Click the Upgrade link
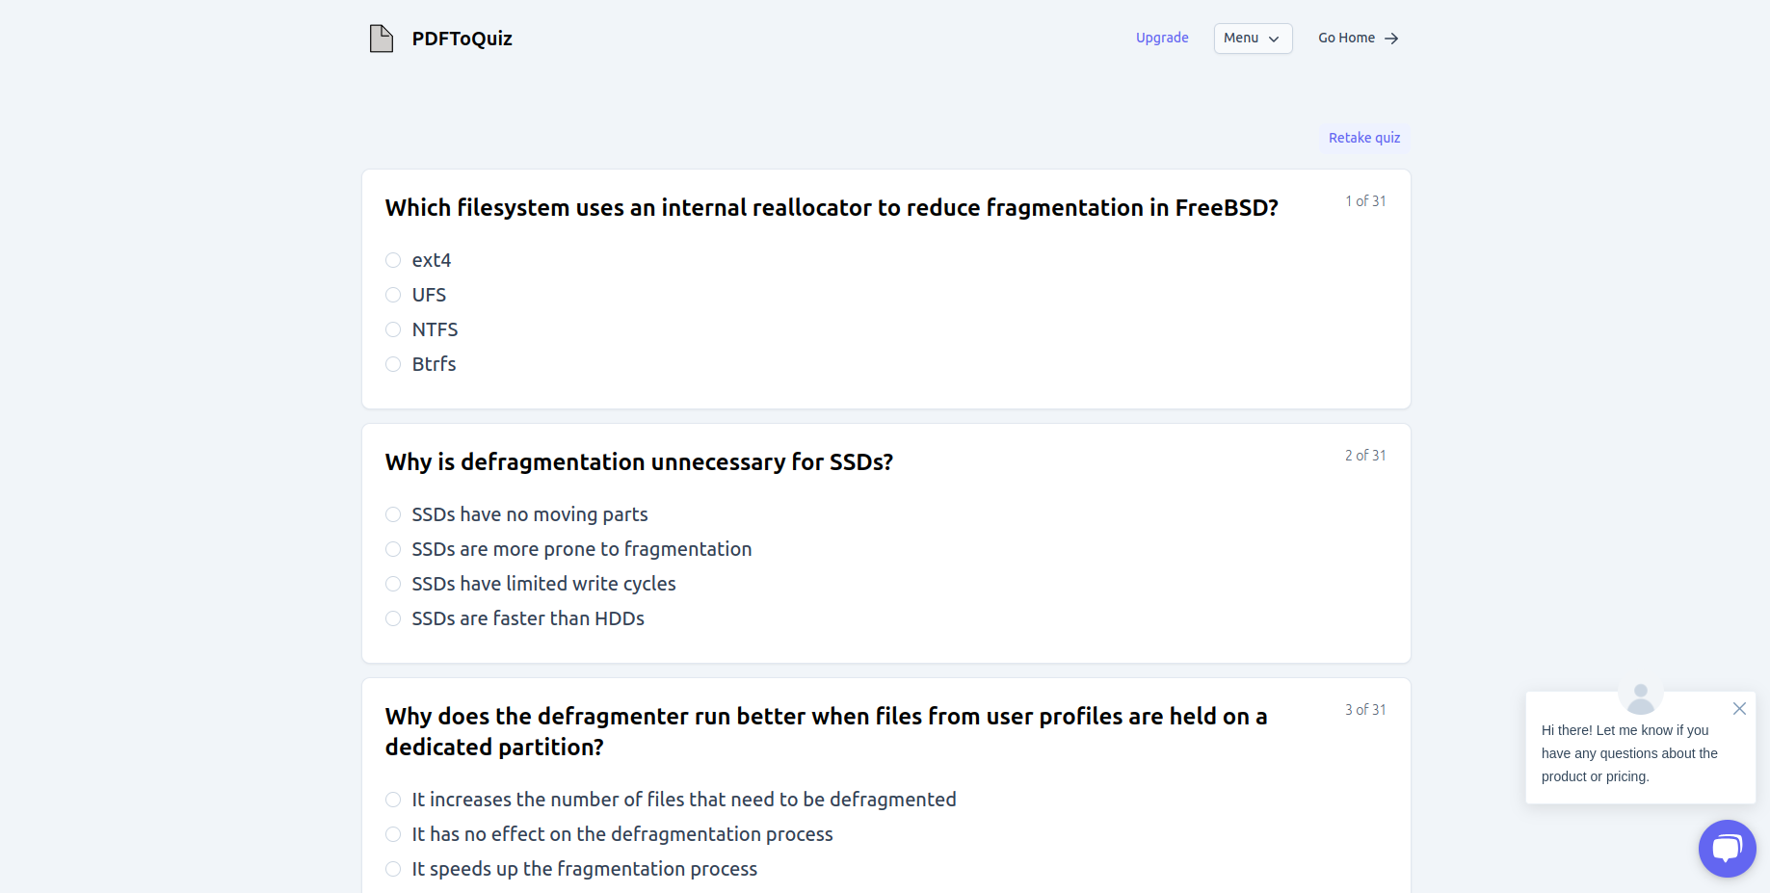The height and width of the screenshot is (893, 1770). [1162, 39]
